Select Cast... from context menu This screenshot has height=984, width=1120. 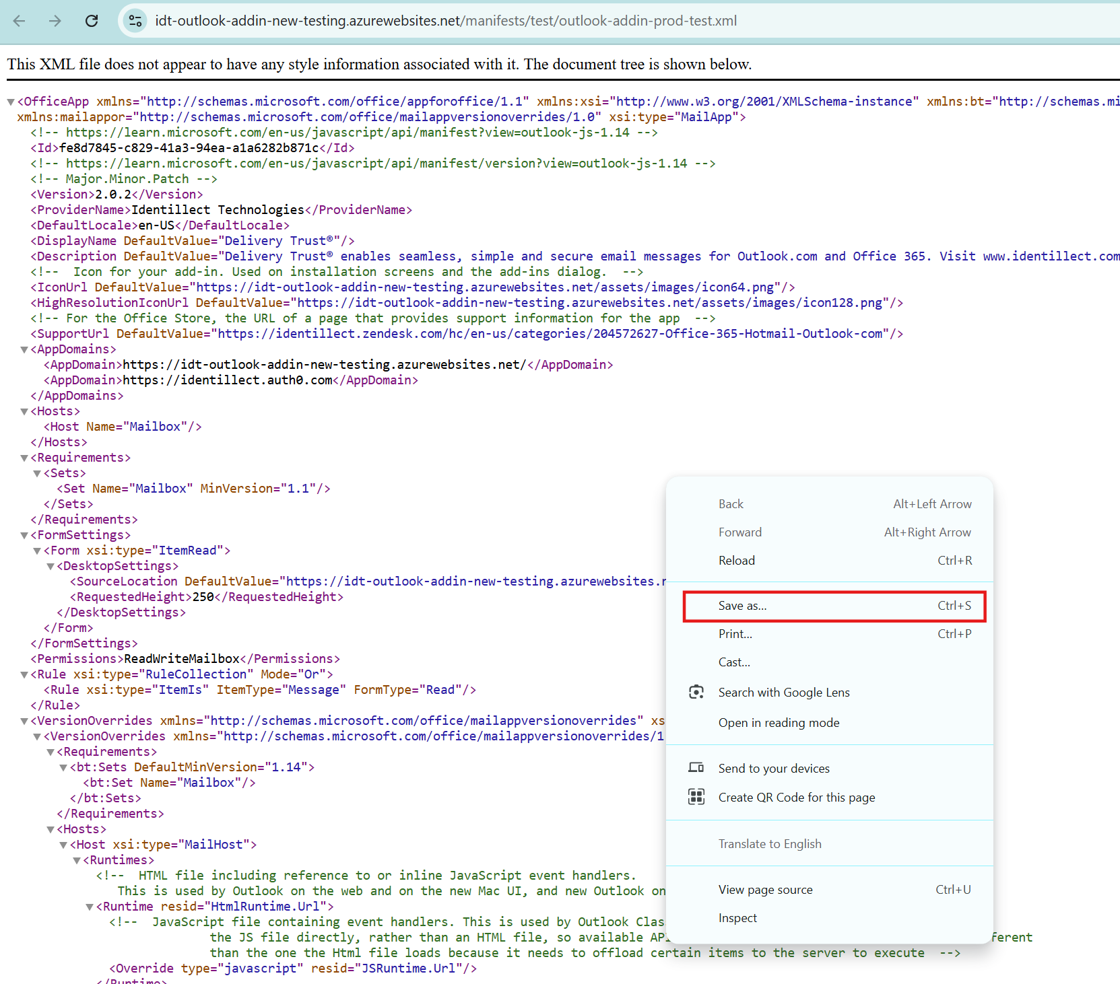830,662
